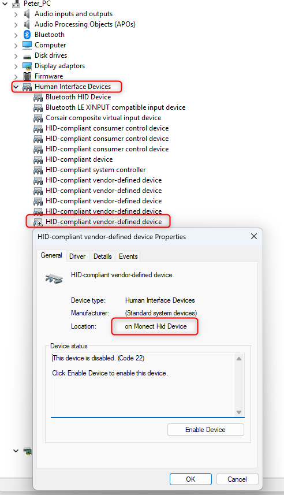This screenshot has width=284, height=495.
Task: Click the Audio inputs and outputs speaker icon
Action: click(27, 14)
